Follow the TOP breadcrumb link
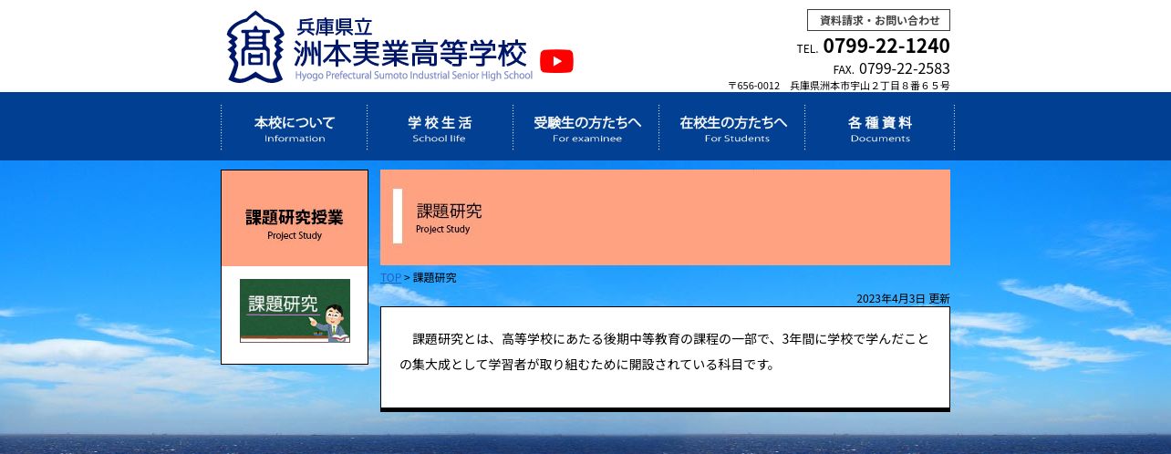This screenshot has width=1171, height=454. point(390,277)
